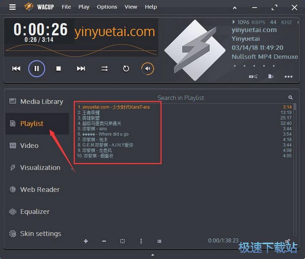The height and width of the screenshot is (259, 305).
Task: Toggle shuffle playback mode
Action: click(104, 69)
